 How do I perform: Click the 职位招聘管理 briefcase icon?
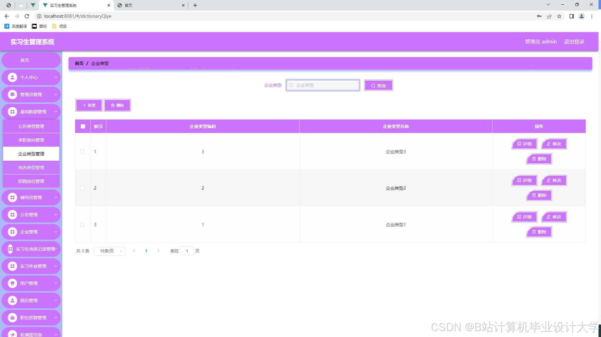[x=12, y=318]
